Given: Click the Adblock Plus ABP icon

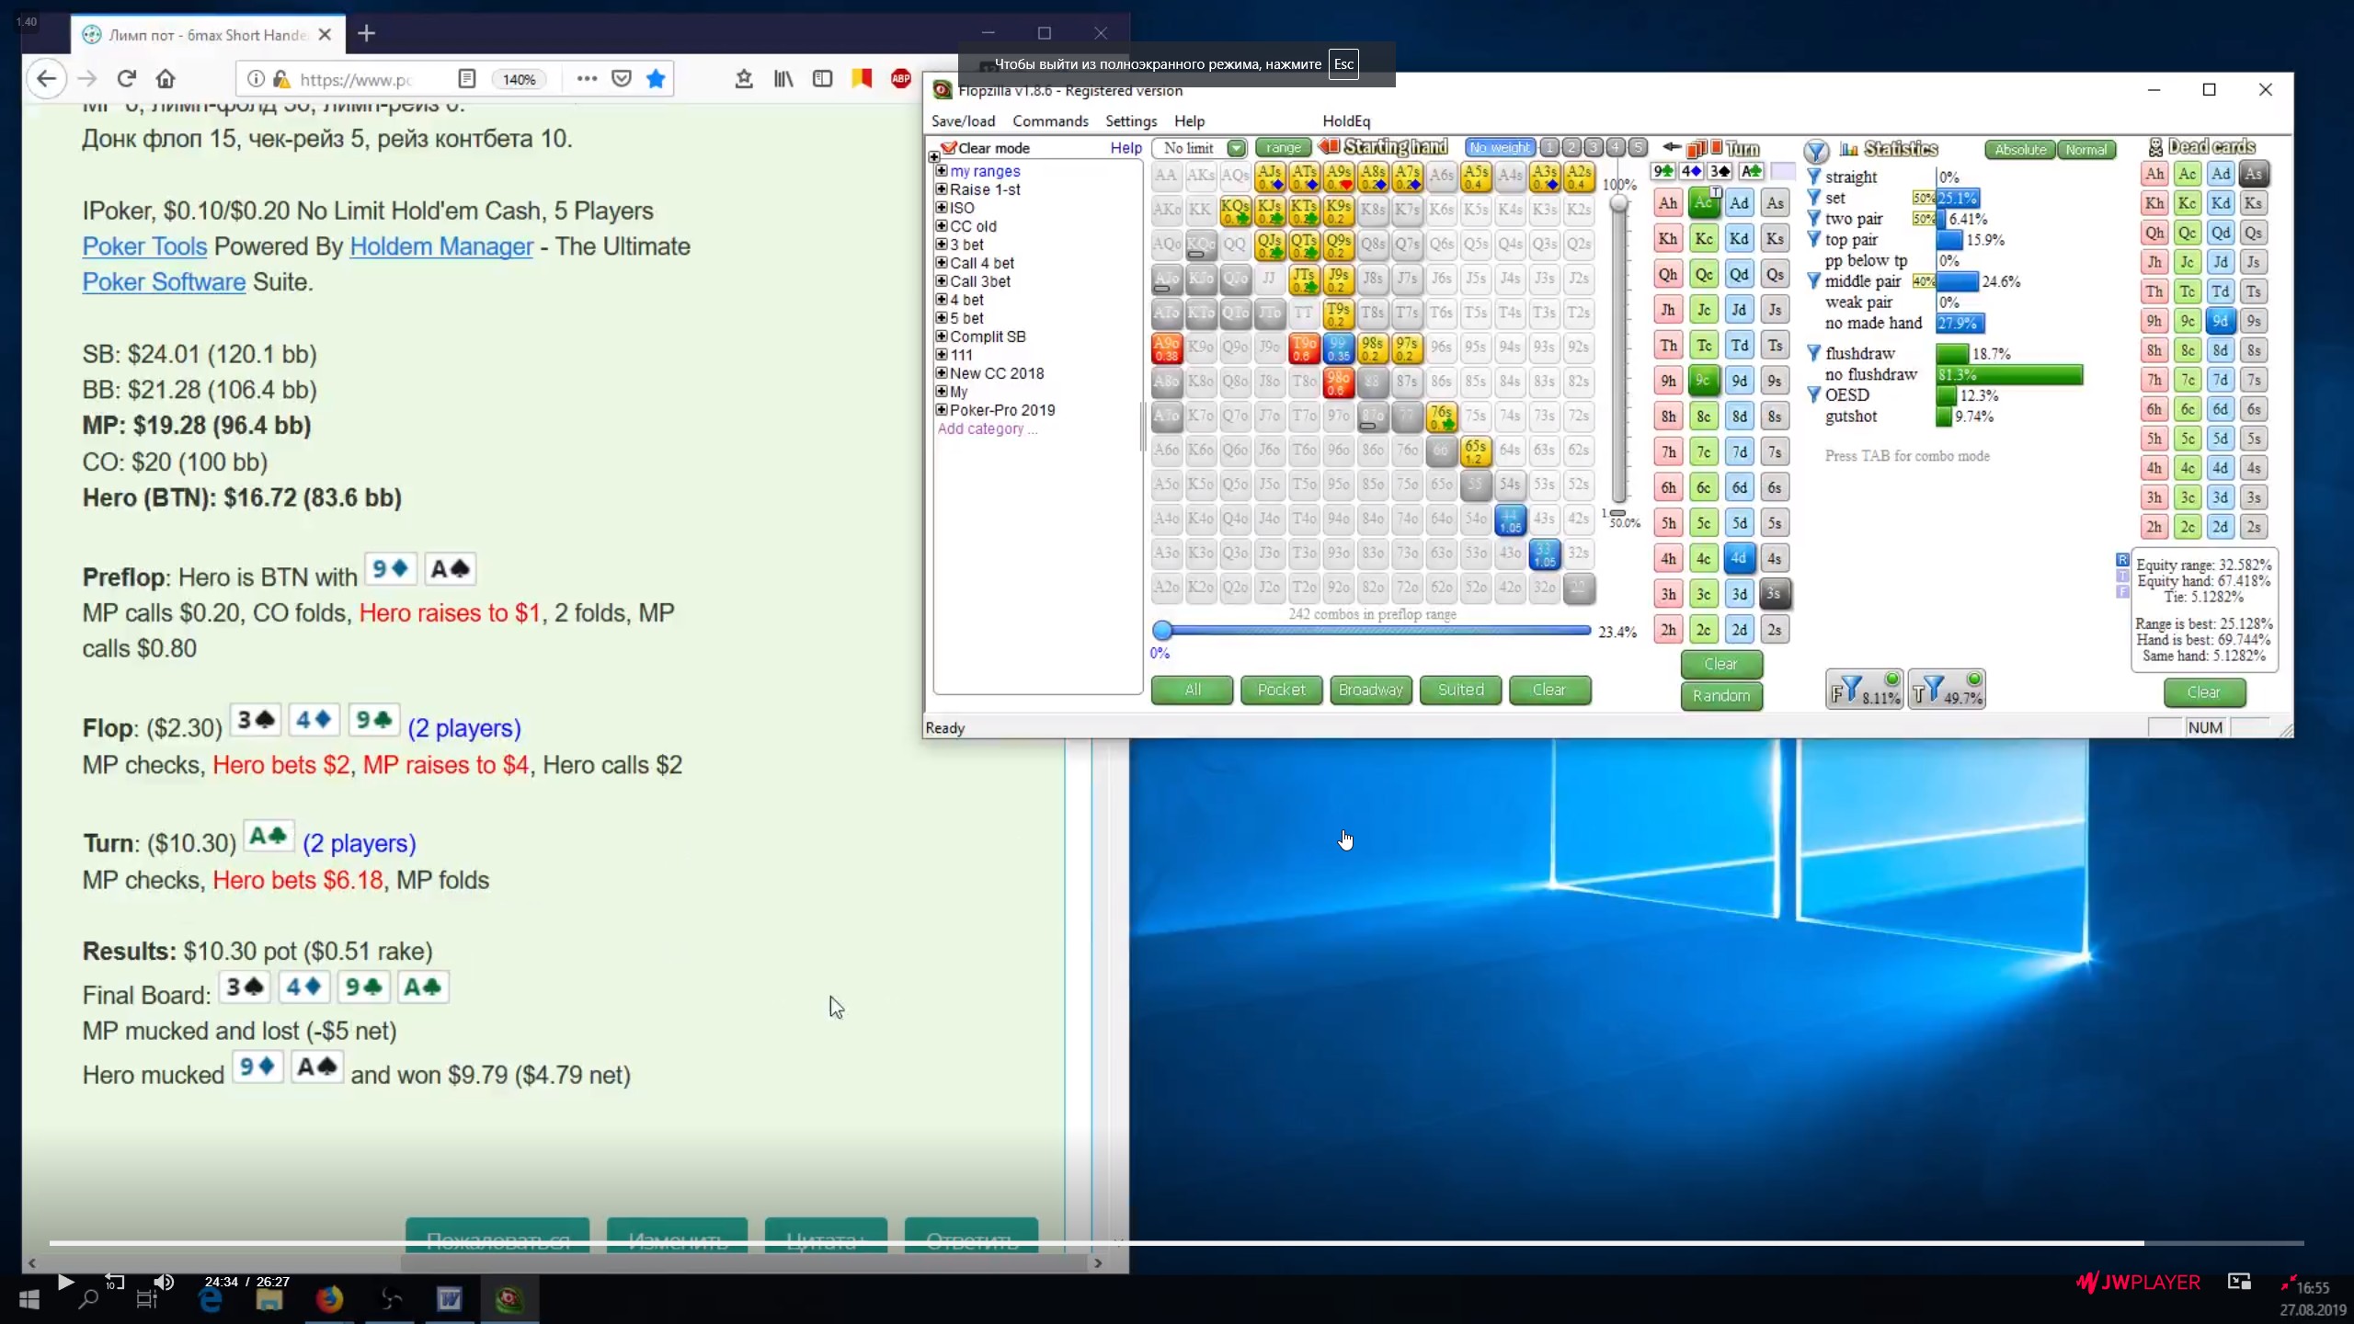Looking at the screenshot, I should pyautogui.click(x=901, y=79).
